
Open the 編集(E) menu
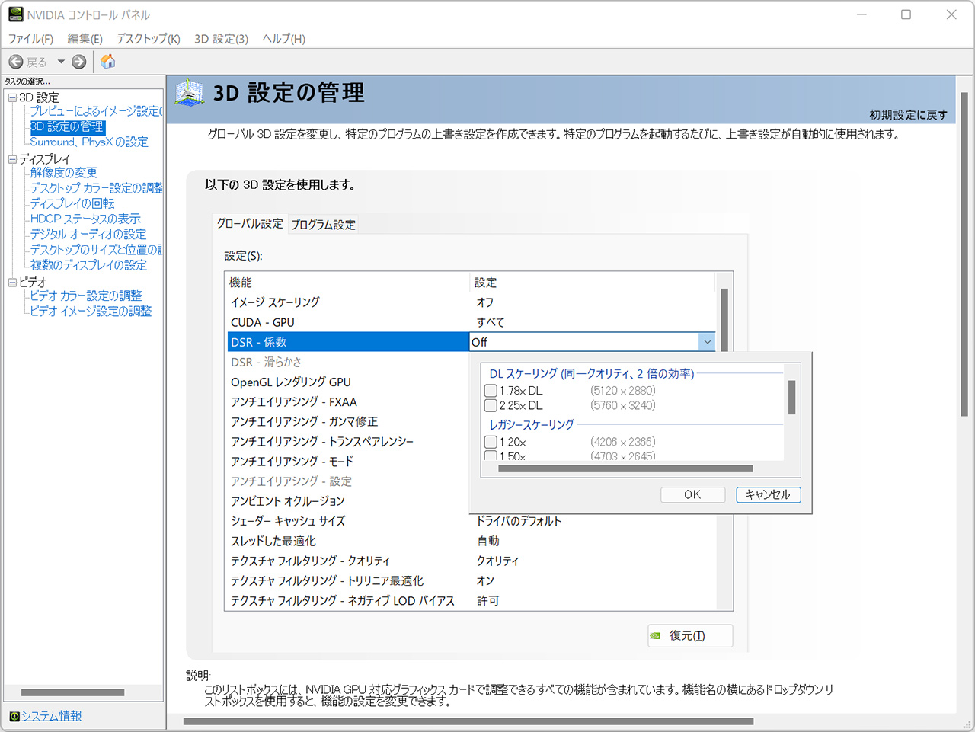pos(85,39)
